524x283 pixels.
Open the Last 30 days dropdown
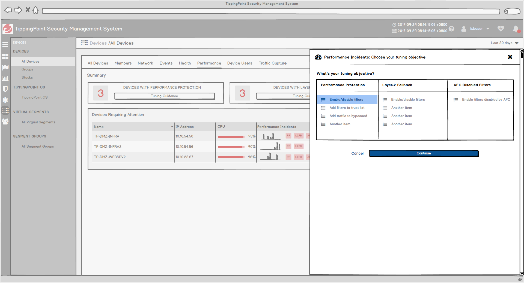click(504, 43)
